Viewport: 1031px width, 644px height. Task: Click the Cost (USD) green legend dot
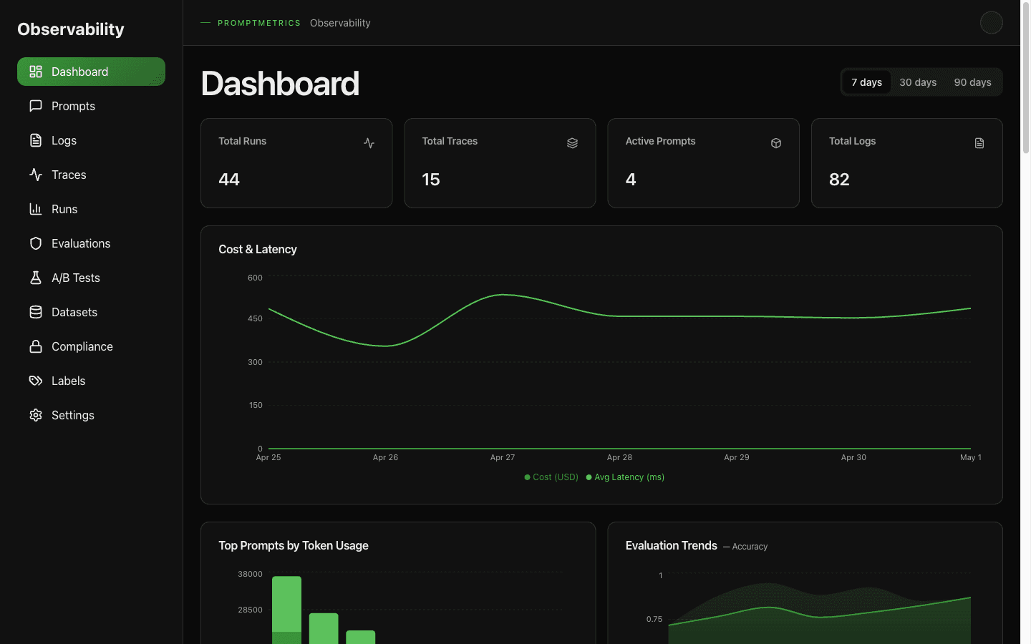(x=528, y=477)
